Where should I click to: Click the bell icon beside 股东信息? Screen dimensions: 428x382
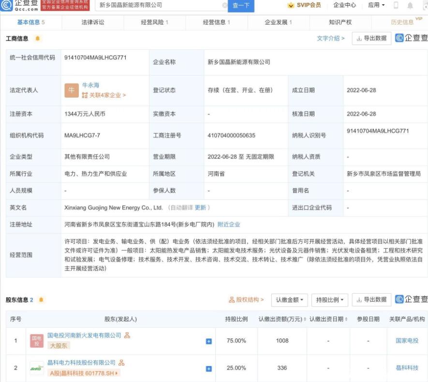tap(41, 300)
